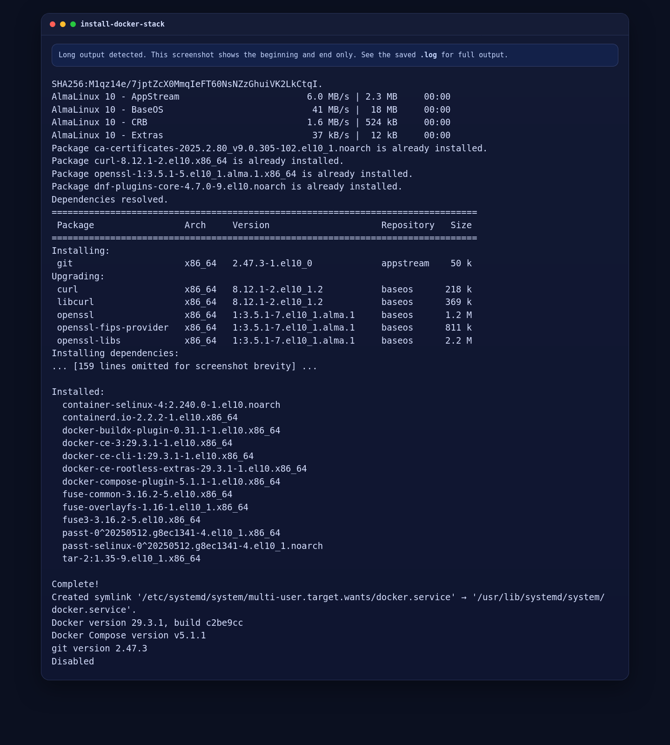Click the openssl package name in upgrade table
This screenshot has width=670, height=745.
[x=75, y=315]
